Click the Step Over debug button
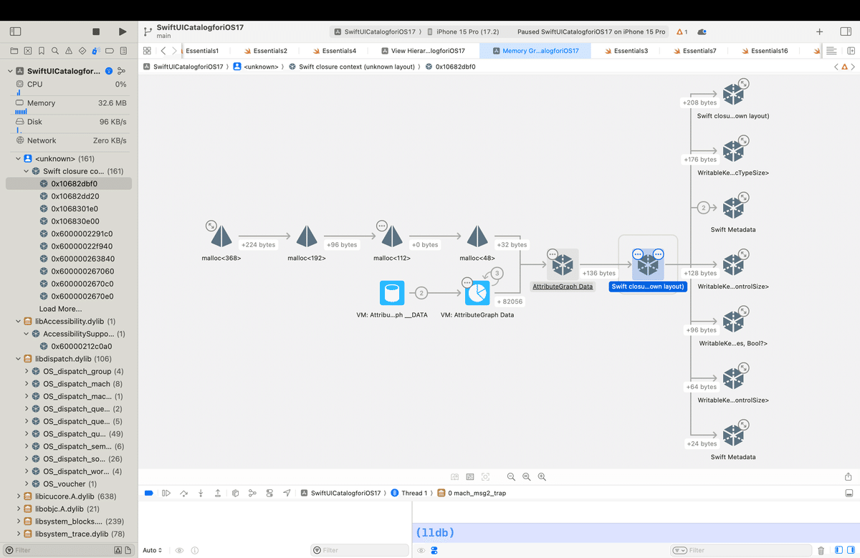 (183, 493)
